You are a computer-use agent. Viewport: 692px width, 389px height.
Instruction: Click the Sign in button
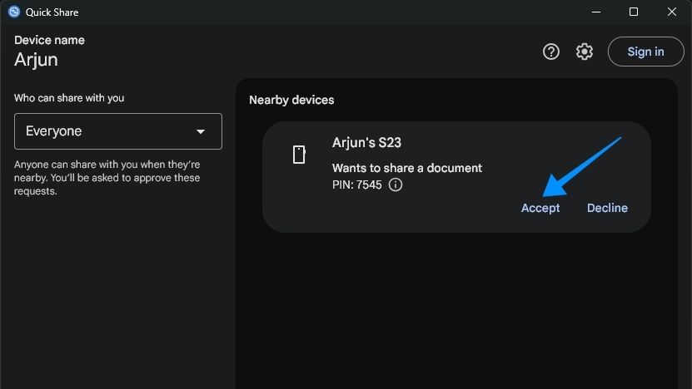pyautogui.click(x=645, y=52)
